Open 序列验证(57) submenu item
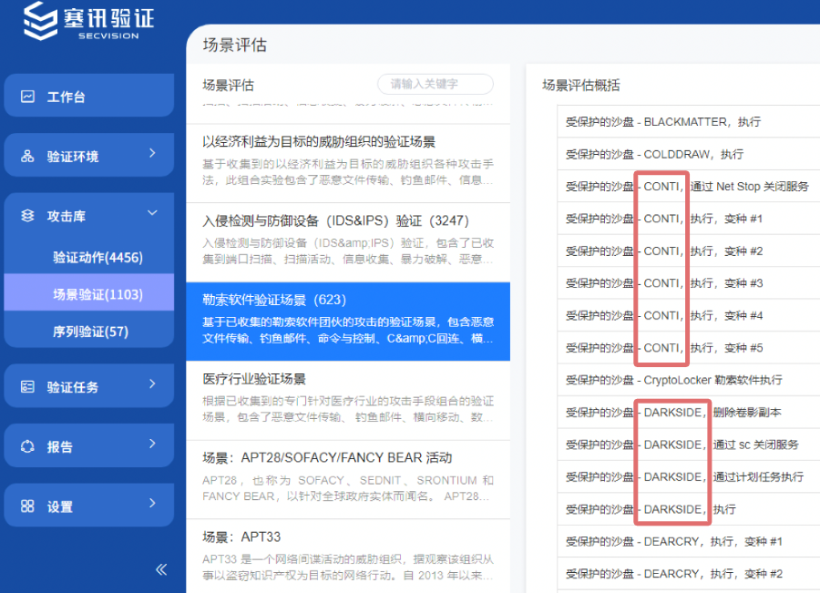This screenshot has width=820, height=593. point(89,331)
